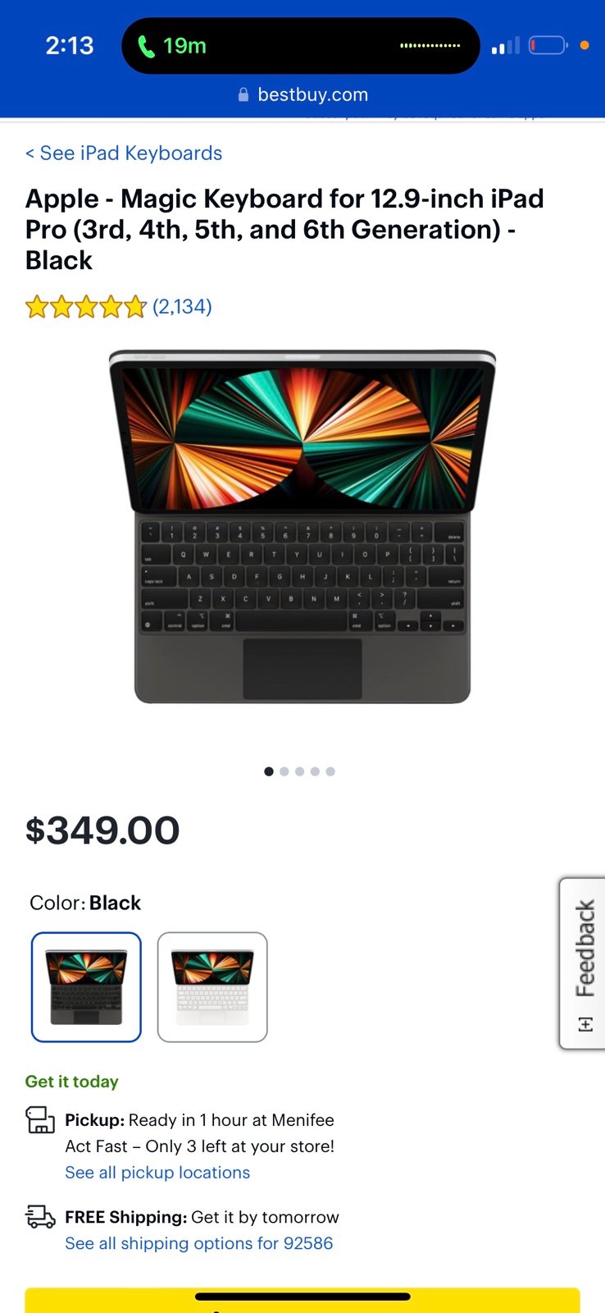
Task: Tap the padlock icon beside bestbuy.com
Action: [x=243, y=94]
